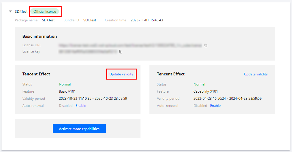Collapse the SDKTest license section

click(x=10, y=12)
